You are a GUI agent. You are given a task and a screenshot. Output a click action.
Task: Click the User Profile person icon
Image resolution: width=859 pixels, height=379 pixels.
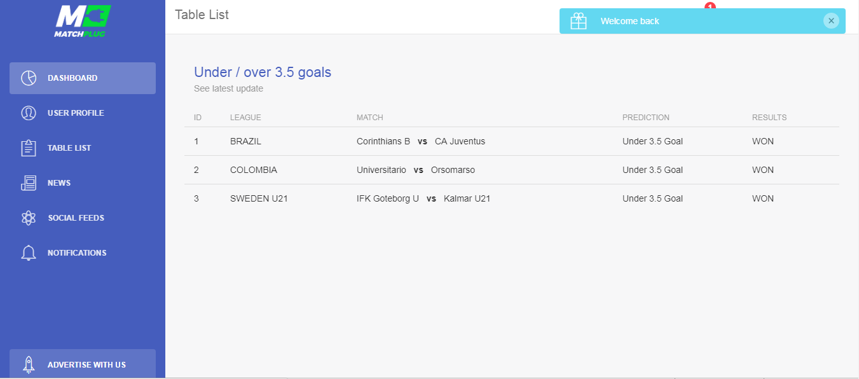(x=29, y=113)
